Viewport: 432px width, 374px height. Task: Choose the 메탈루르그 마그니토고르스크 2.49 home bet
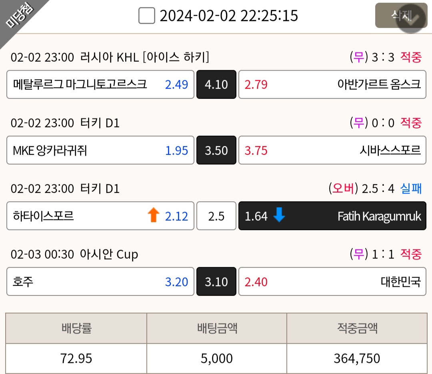[100, 84]
